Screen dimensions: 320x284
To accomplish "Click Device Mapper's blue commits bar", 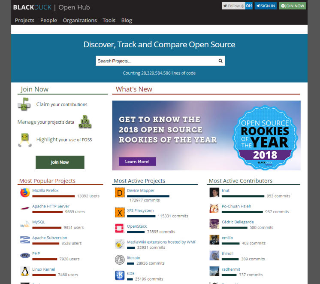I will tap(148, 196).
